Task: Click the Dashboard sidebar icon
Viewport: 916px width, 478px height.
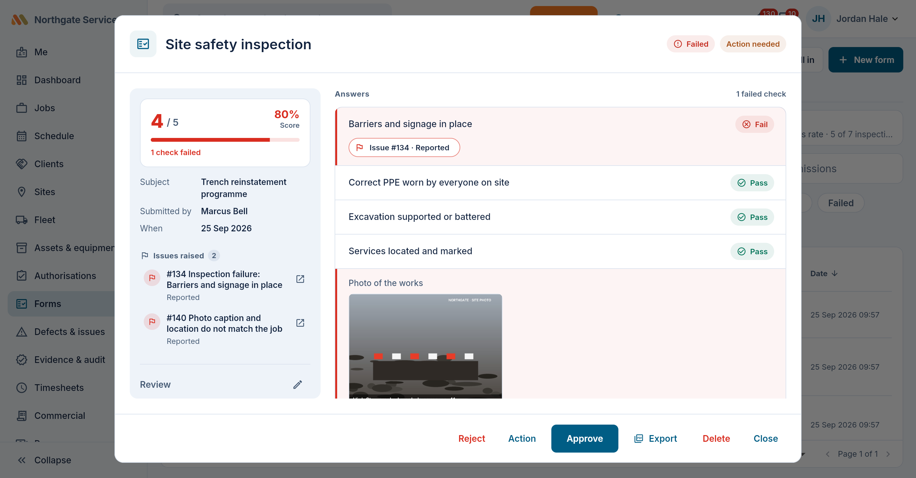Action: [x=22, y=80]
